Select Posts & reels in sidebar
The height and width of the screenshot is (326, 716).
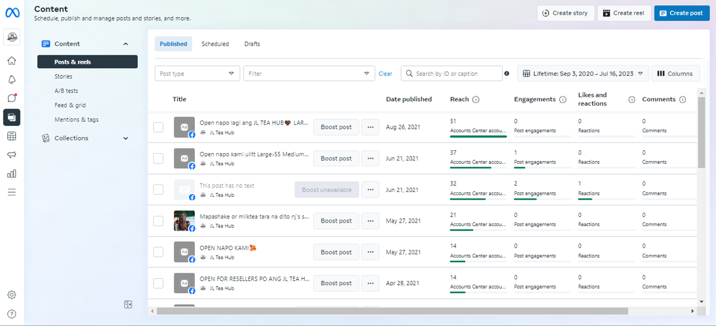[x=88, y=61]
